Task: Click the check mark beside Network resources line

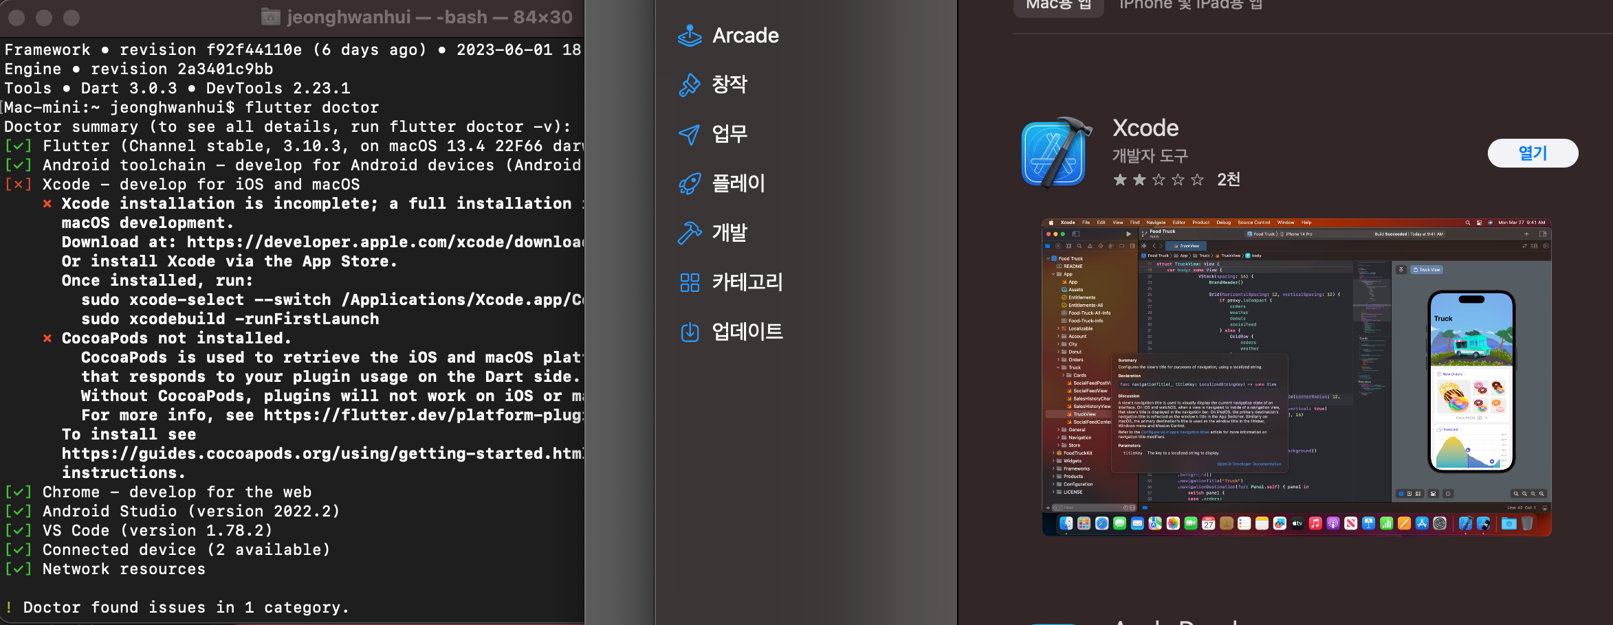Action: (18, 569)
